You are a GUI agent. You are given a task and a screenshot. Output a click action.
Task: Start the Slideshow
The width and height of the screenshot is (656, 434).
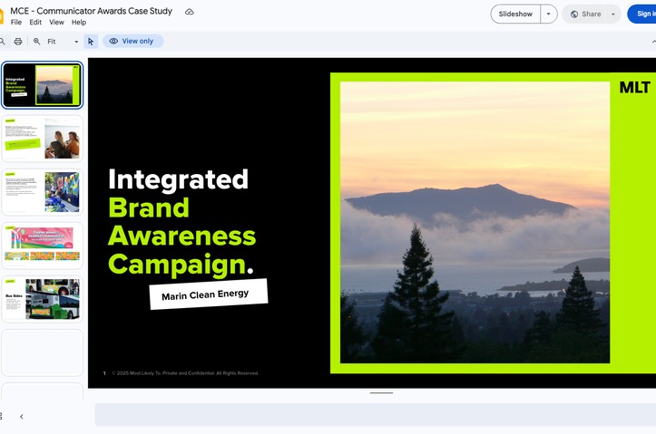515,14
